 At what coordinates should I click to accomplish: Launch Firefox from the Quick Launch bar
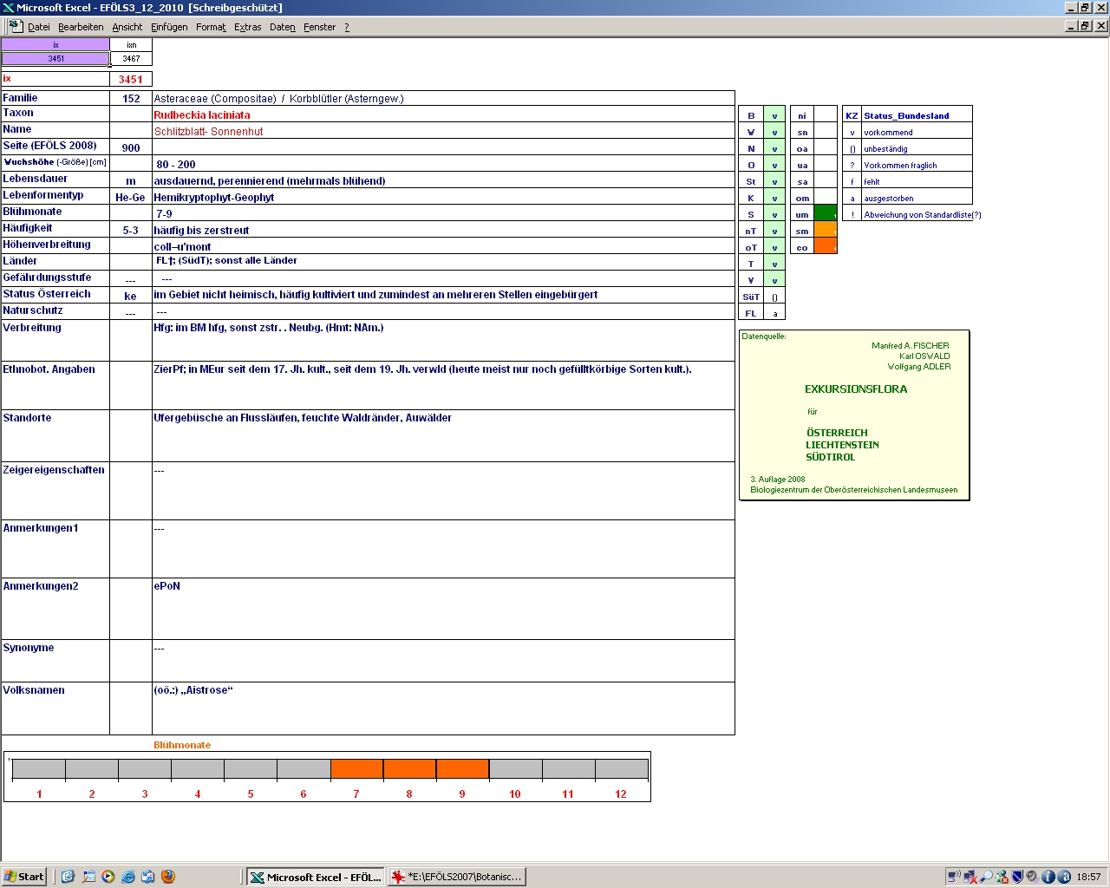pyautogui.click(x=168, y=877)
